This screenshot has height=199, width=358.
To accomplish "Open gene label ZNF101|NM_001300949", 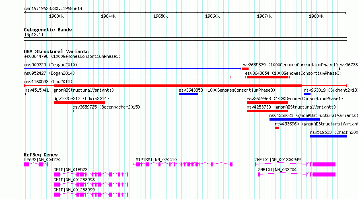I will coord(278,160).
